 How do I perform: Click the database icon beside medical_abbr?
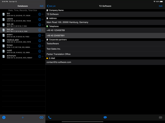click(x=4, y=41)
